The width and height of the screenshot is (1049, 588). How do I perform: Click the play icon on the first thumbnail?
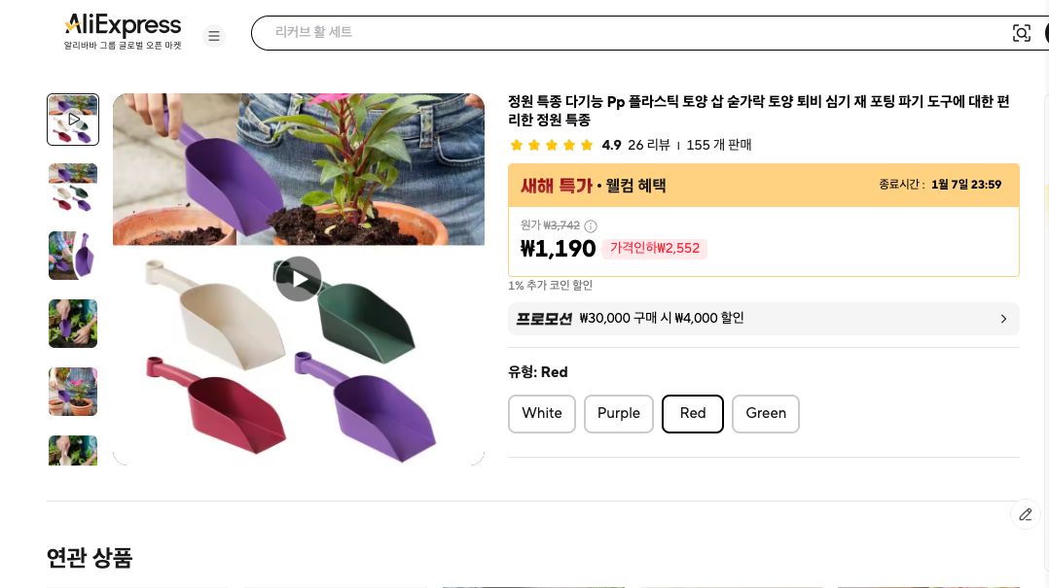tap(73, 120)
